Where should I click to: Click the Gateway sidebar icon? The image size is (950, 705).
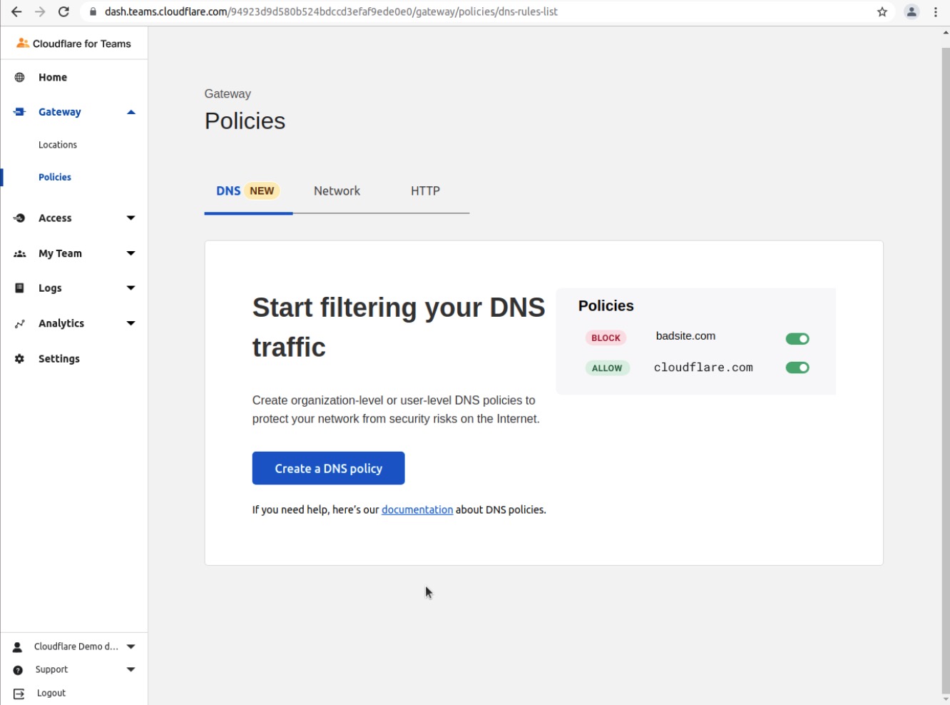(20, 112)
